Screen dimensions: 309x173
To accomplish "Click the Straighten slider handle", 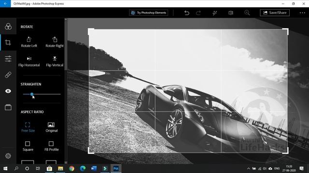I will point(32,94).
